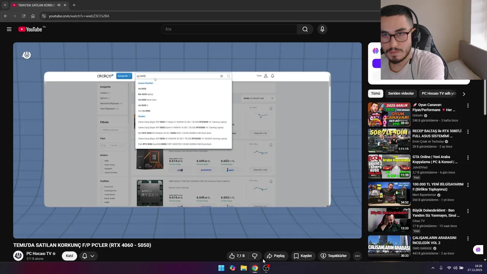Open 100.000 TL bilgisayar thumbnail
Viewport: 487px width, 274px height.
tap(389, 193)
